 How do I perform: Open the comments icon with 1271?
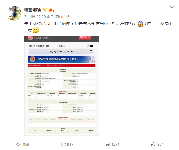coord(107,145)
